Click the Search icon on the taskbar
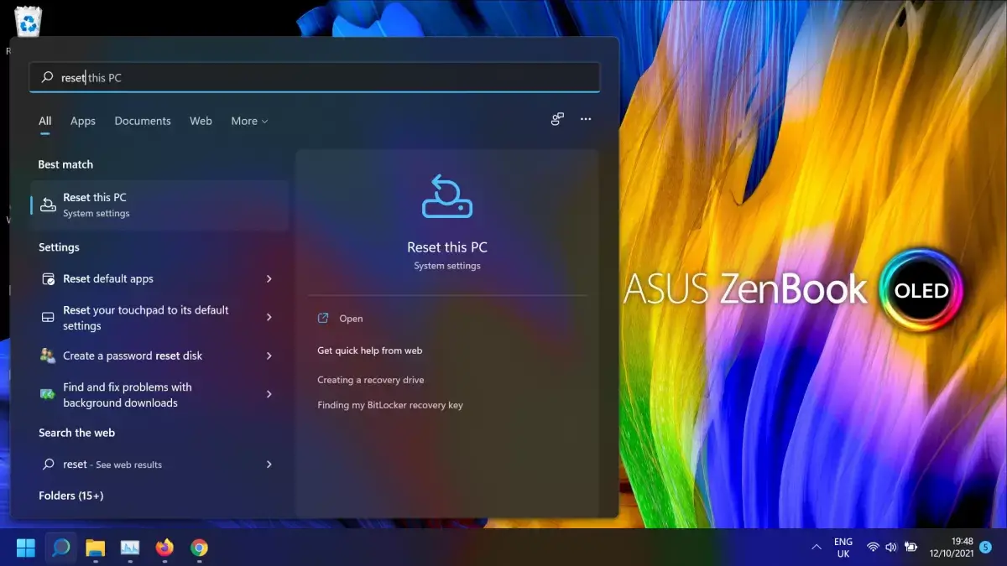 [x=61, y=548]
